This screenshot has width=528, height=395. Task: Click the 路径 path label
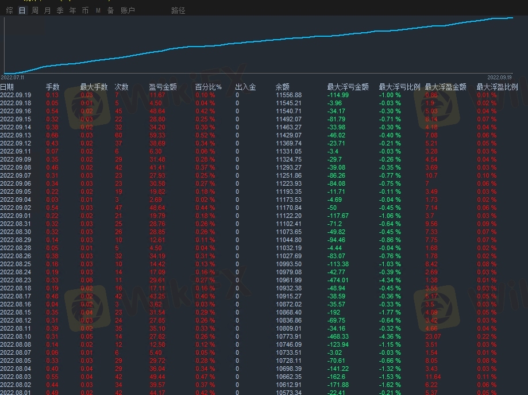(x=178, y=10)
